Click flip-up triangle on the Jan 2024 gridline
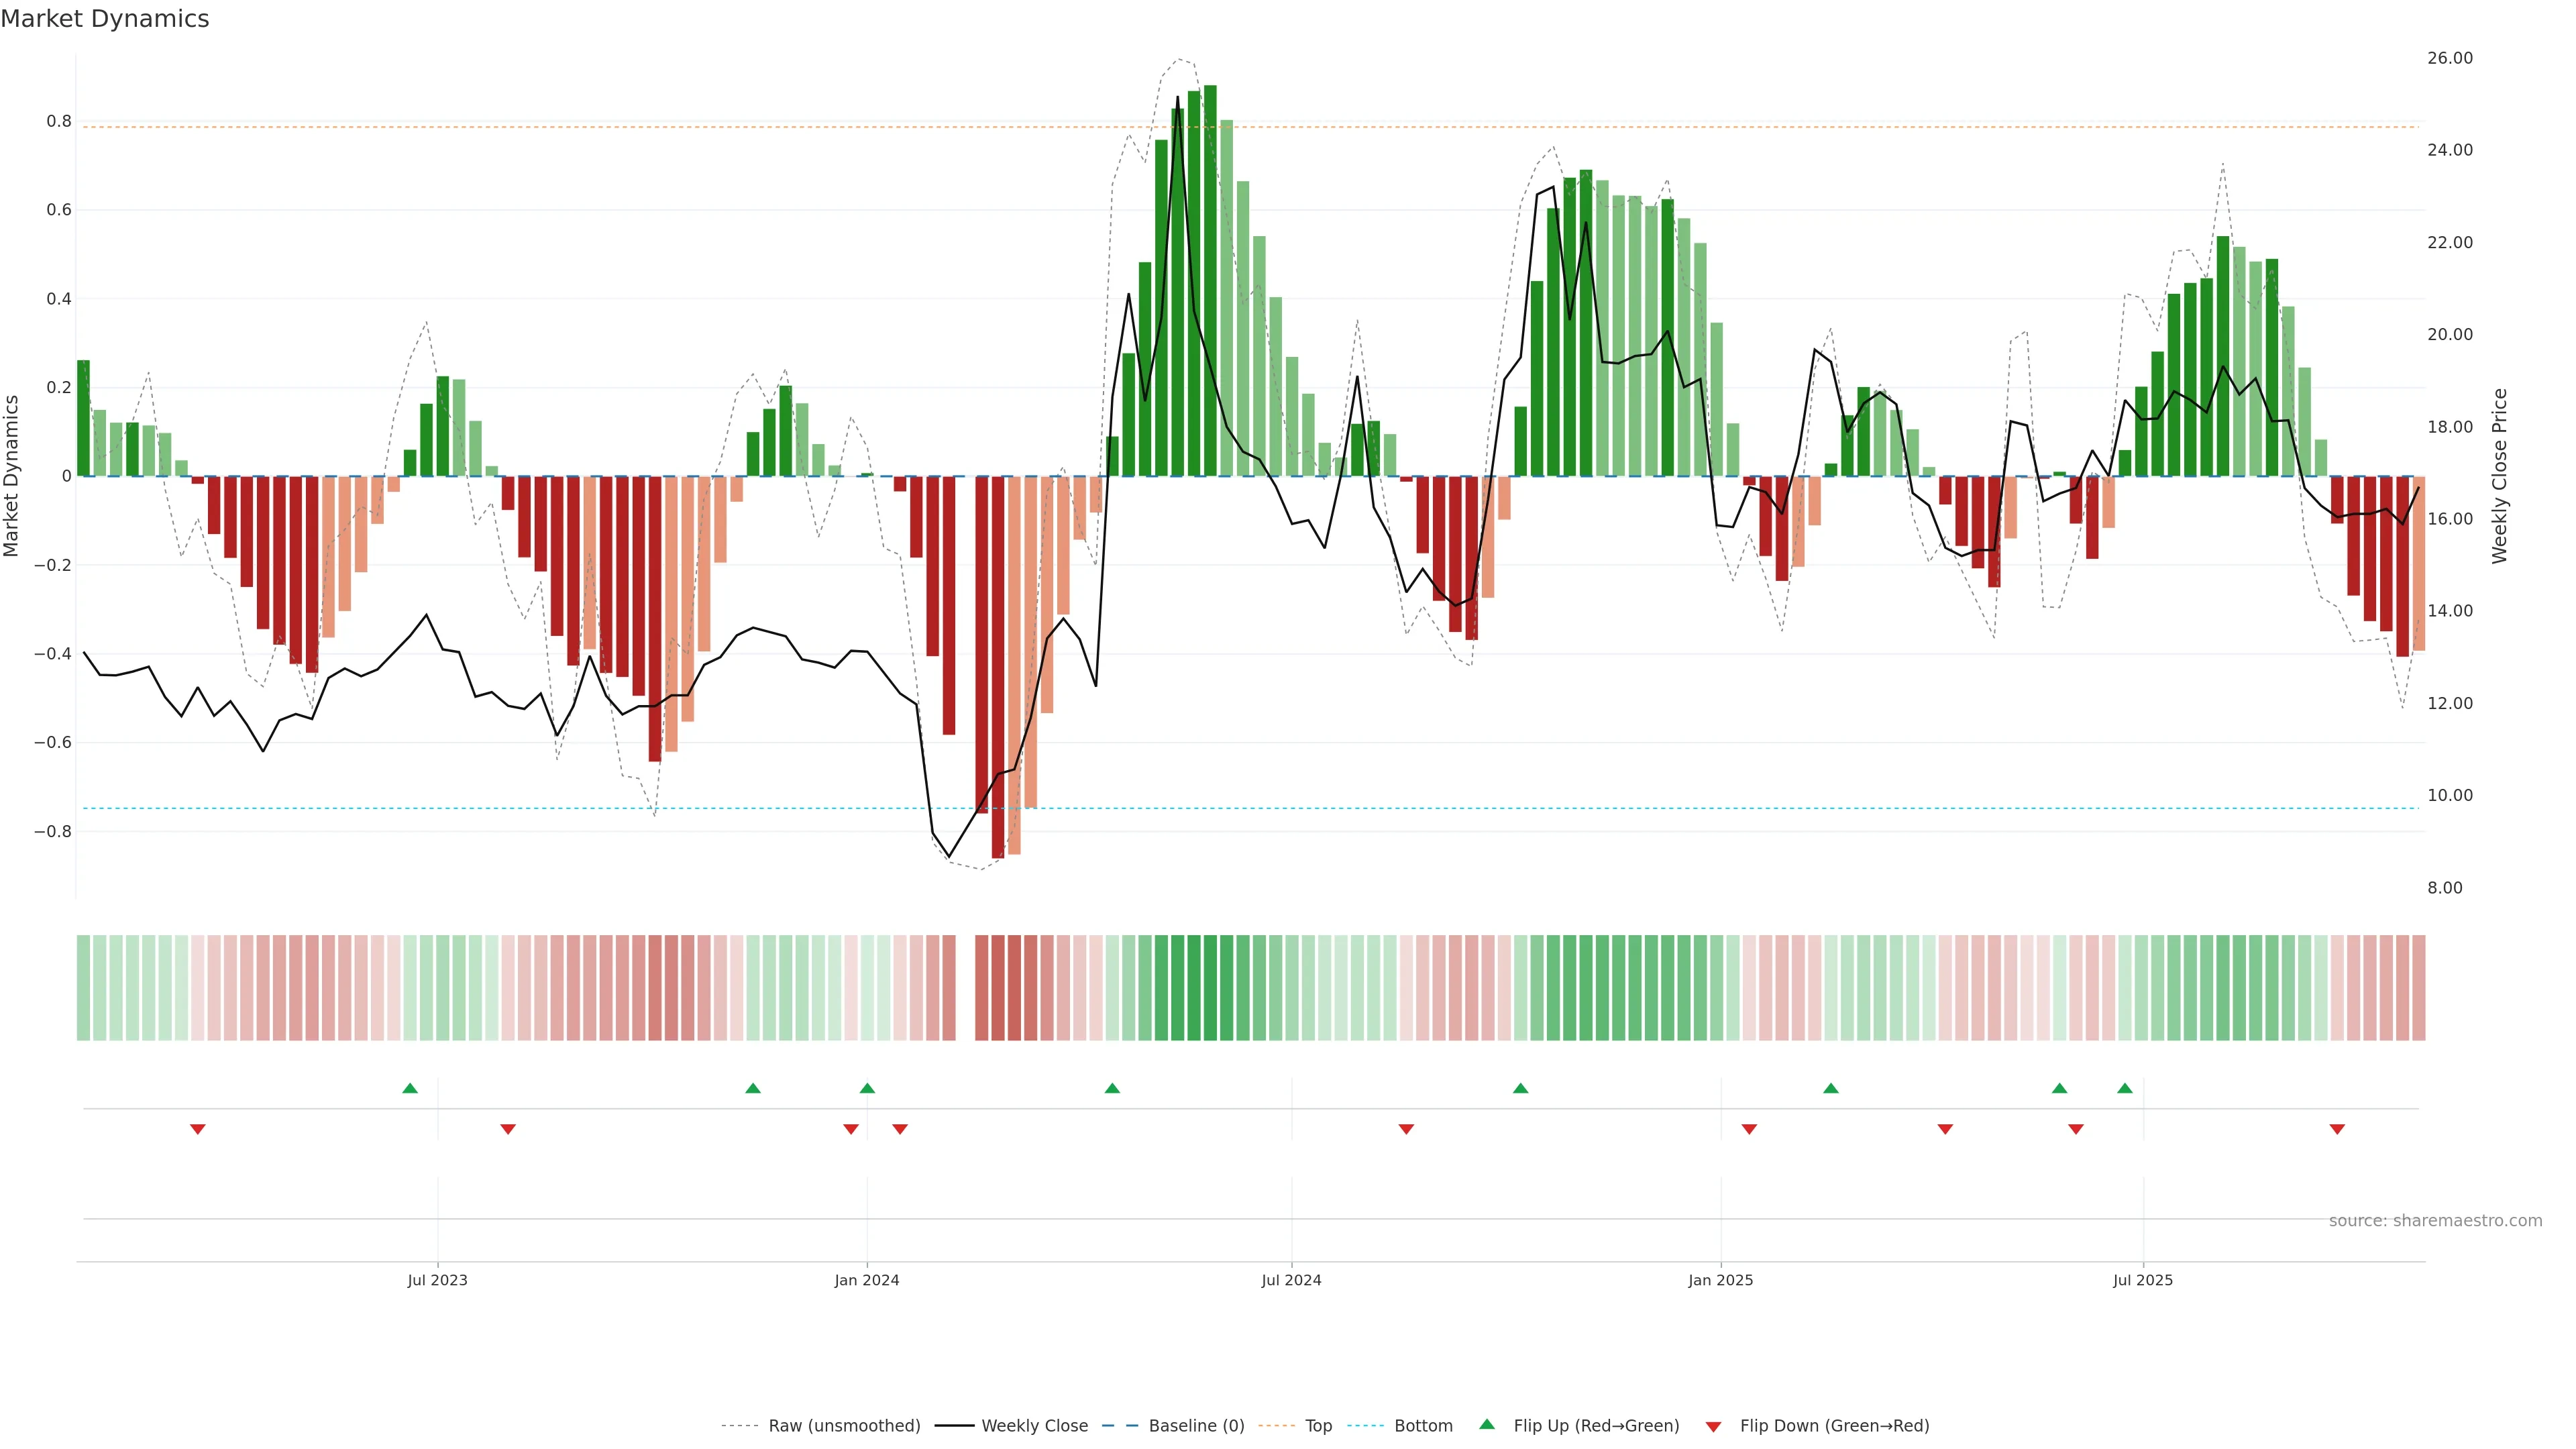 point(867,1088)
